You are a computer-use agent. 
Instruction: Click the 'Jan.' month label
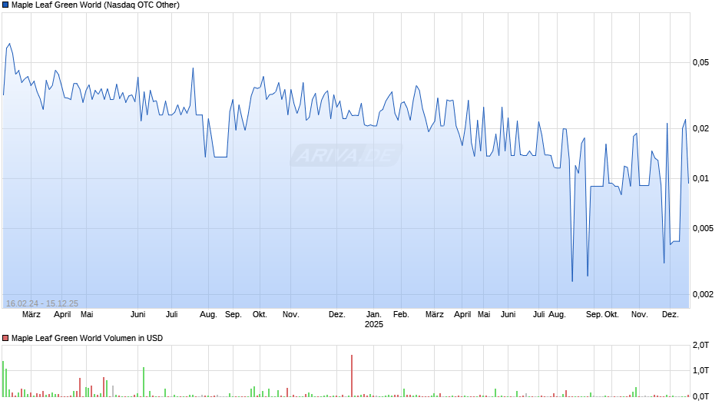(x=374, y=314)
